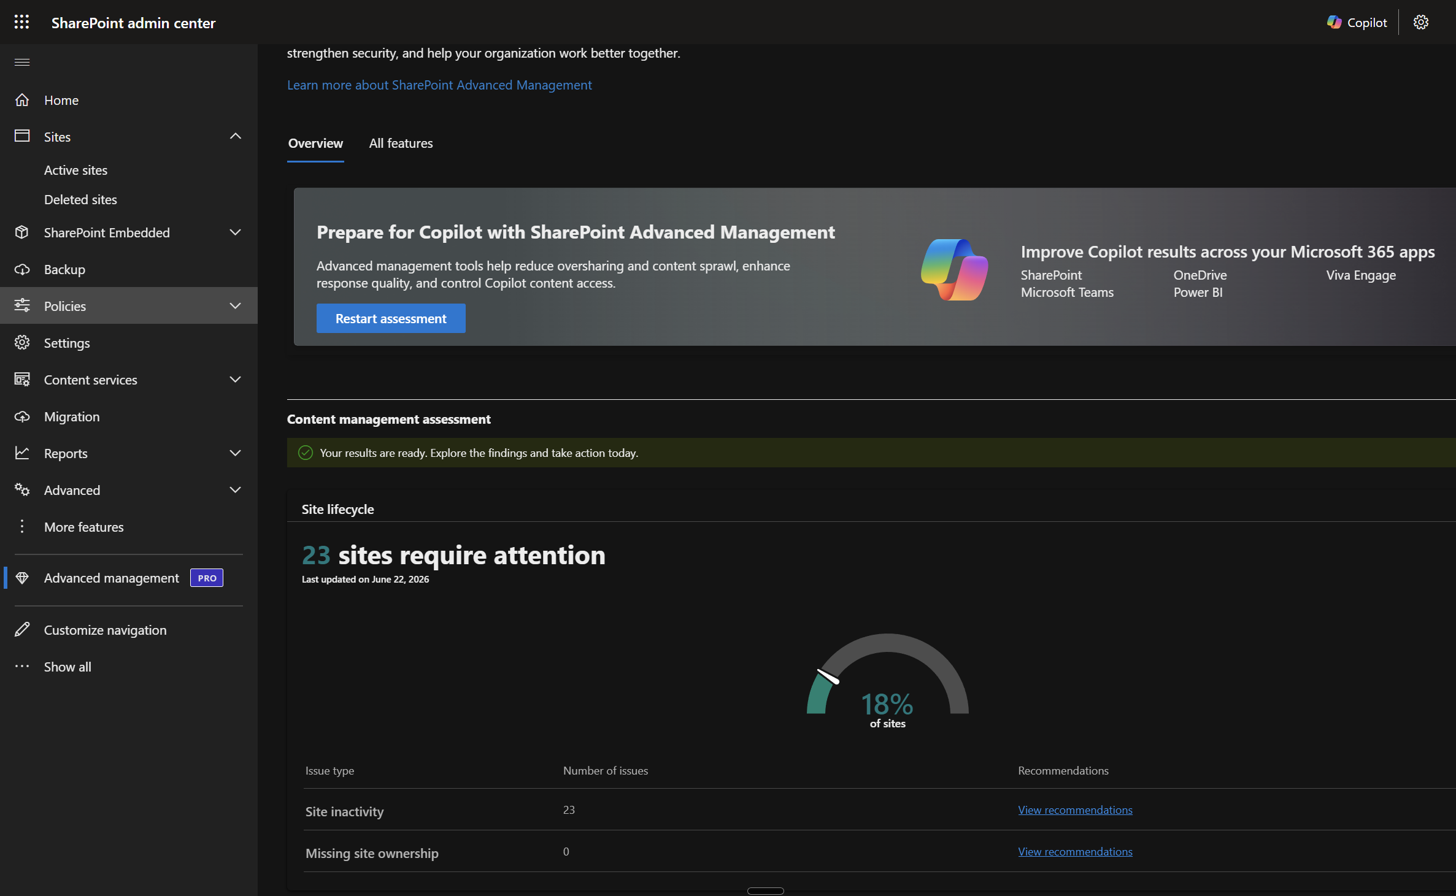Click the 'Issue type' column header
Viewport: 1456px width, 896px height.
(x=329, y=770)
